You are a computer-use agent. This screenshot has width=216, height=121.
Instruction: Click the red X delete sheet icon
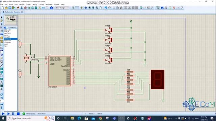coord(174,8)
